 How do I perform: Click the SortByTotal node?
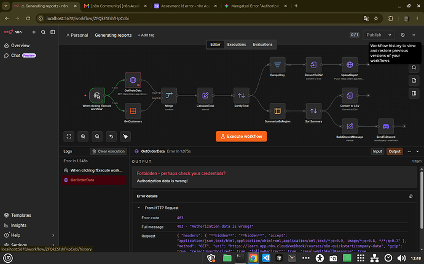point(241,96)
